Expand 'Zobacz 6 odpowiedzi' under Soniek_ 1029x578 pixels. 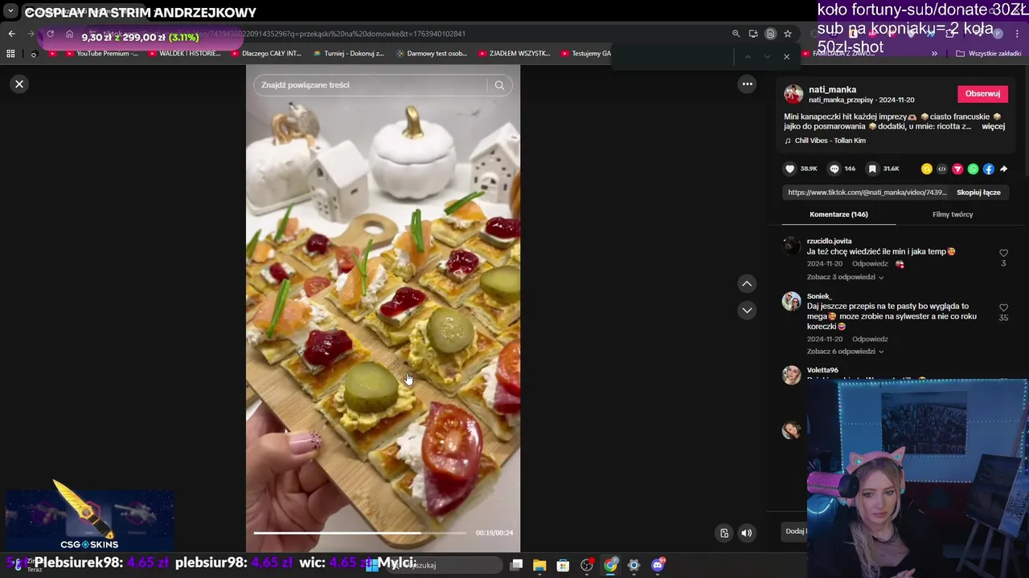pyautogui.click(x=845, y=352)
